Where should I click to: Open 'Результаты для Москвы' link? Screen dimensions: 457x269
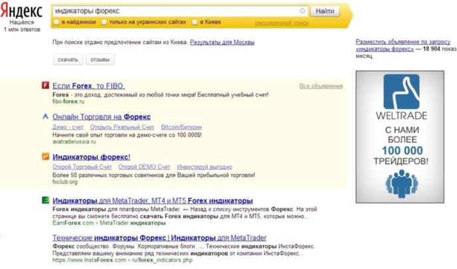click(x=222, y=43)
